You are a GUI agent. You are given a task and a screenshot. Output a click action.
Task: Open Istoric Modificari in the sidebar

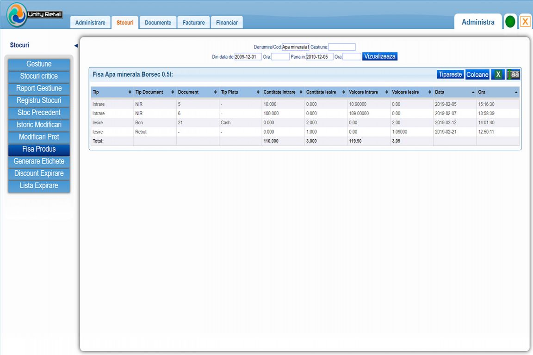[39, 125]
